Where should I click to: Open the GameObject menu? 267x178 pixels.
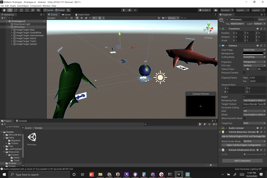pyautogui.click(x=23, y=6)
